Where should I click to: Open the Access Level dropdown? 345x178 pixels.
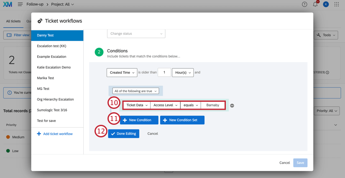[165, 105]
